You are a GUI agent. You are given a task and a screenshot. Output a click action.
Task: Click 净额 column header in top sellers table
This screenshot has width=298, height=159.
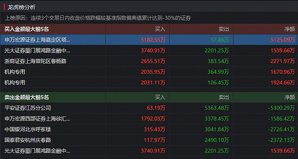(289, 97)
